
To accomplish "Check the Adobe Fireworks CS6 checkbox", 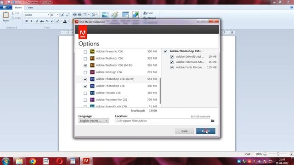I will [85, 52].
